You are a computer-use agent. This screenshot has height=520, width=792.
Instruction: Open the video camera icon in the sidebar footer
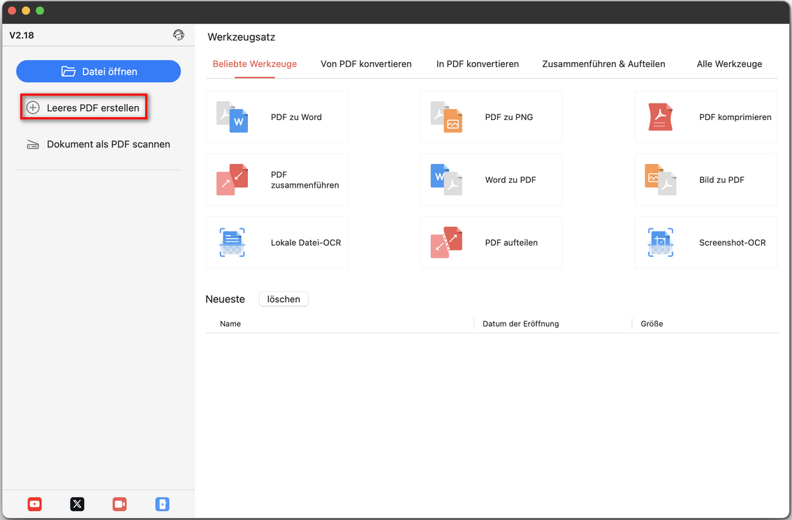pyautogui.click(x=119, y=504)
